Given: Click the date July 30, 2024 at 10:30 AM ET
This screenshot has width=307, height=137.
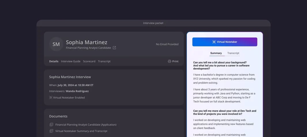Looking at the screenshot, I should coord(76,85).
